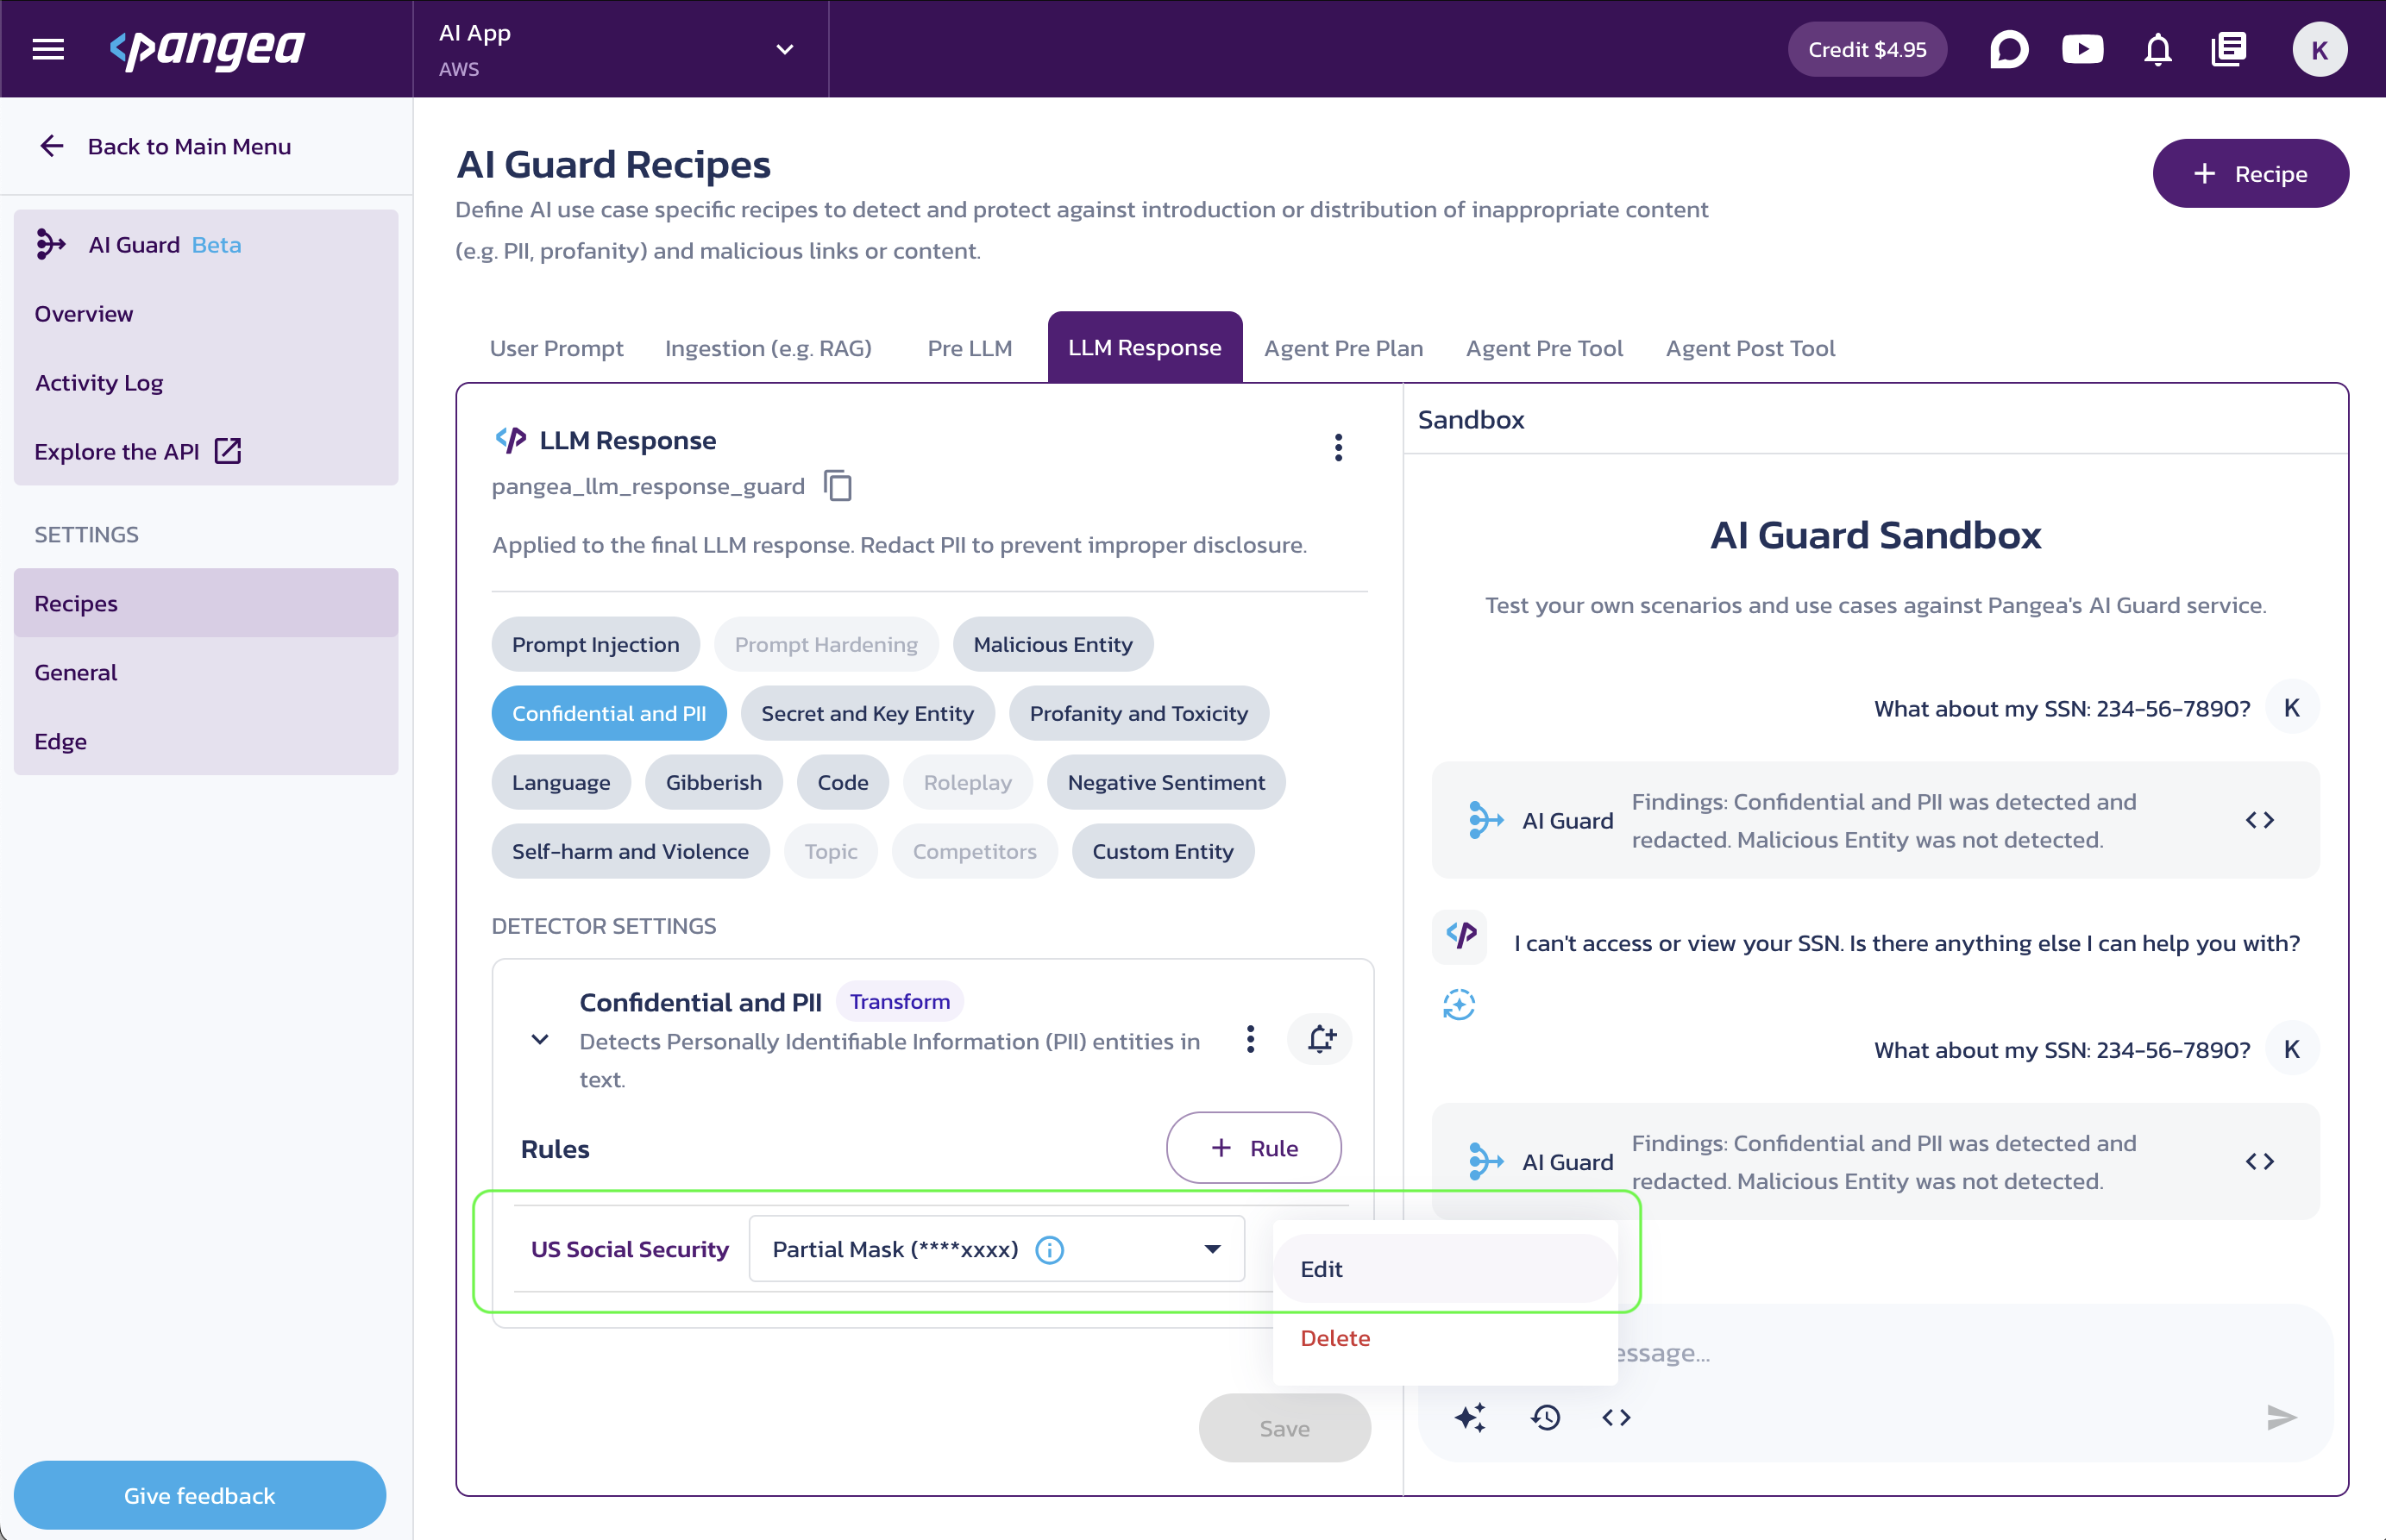Show info about Partial Mask option
2386x1540 pixels.
[x=1050, y=1249]
